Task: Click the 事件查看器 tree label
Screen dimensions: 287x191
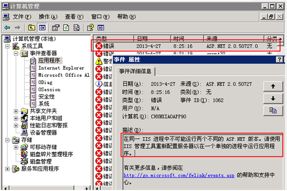Action: (x=44, y=54)
